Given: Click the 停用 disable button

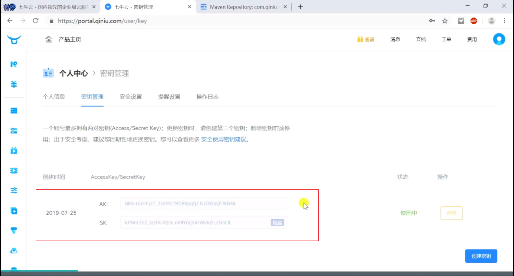Looking at the screenshot, I should [452, 213].
